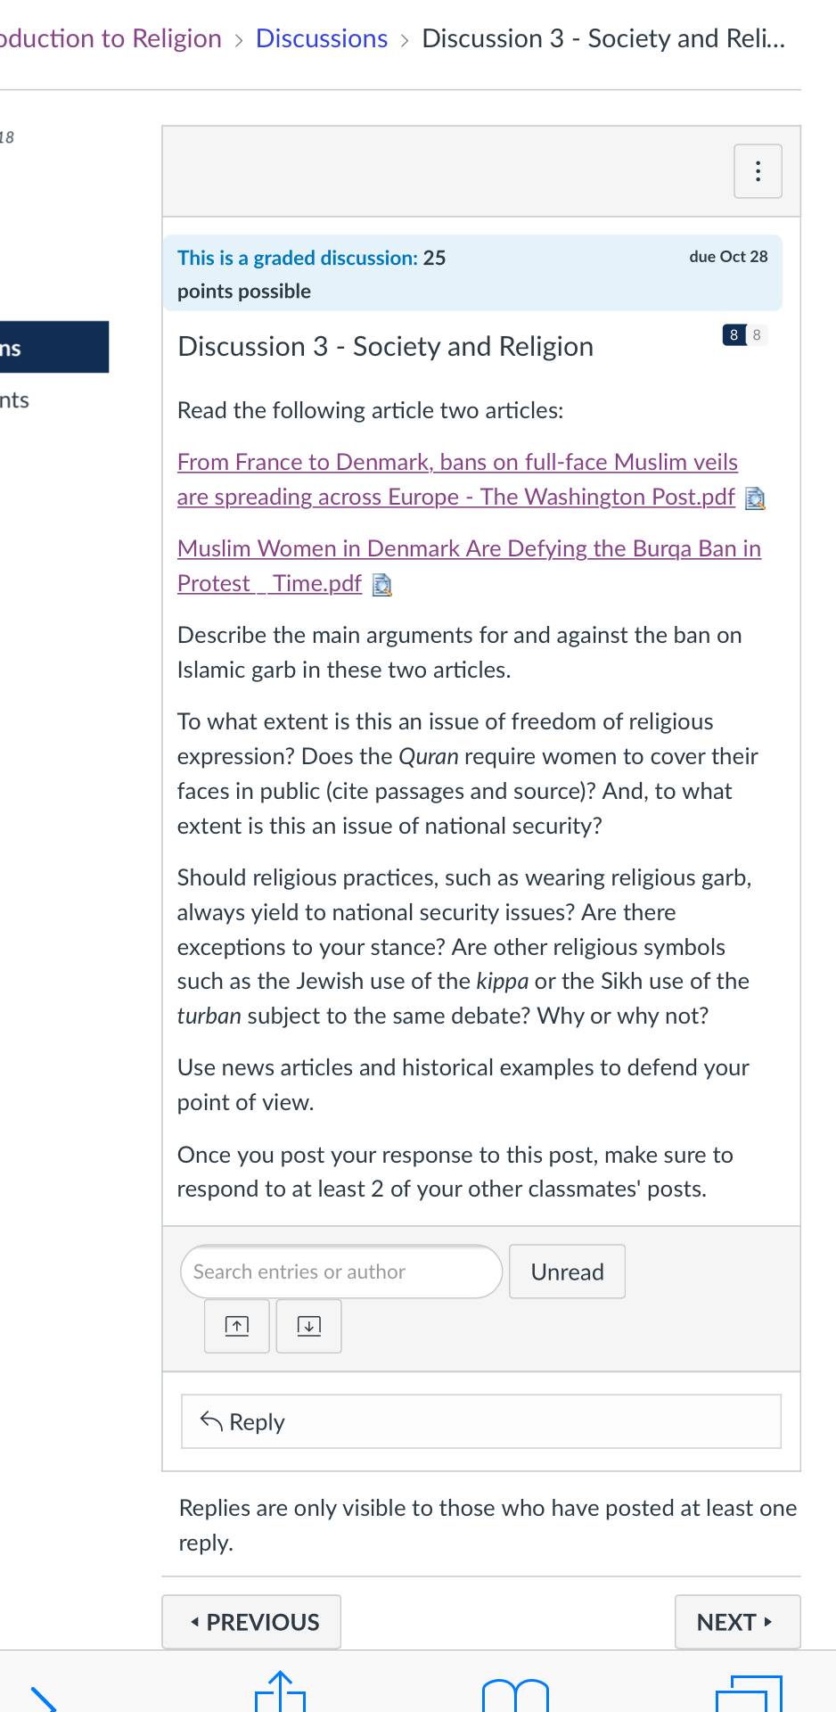Open the Time Burqa Ban article link
This screenshot has height=1712, width=836.
coord(469,565)
